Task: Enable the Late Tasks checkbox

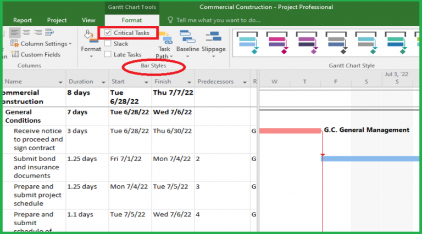Action: (x=108, y=54)
